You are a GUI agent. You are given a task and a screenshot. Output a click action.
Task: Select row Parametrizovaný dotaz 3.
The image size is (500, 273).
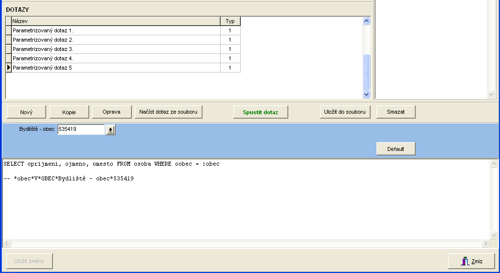(116, 49)
